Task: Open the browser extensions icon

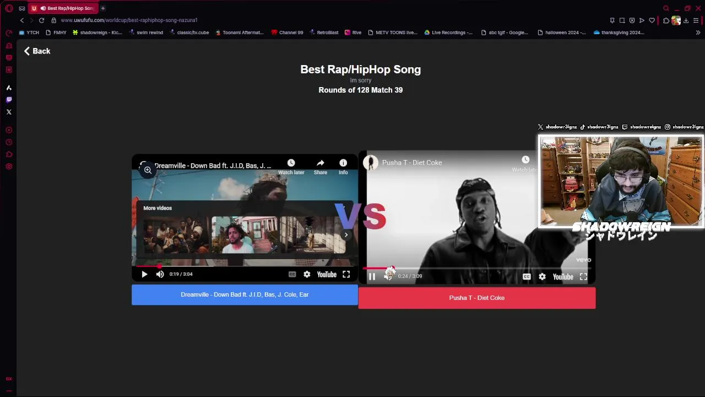Action: click(x=666, y=20)
